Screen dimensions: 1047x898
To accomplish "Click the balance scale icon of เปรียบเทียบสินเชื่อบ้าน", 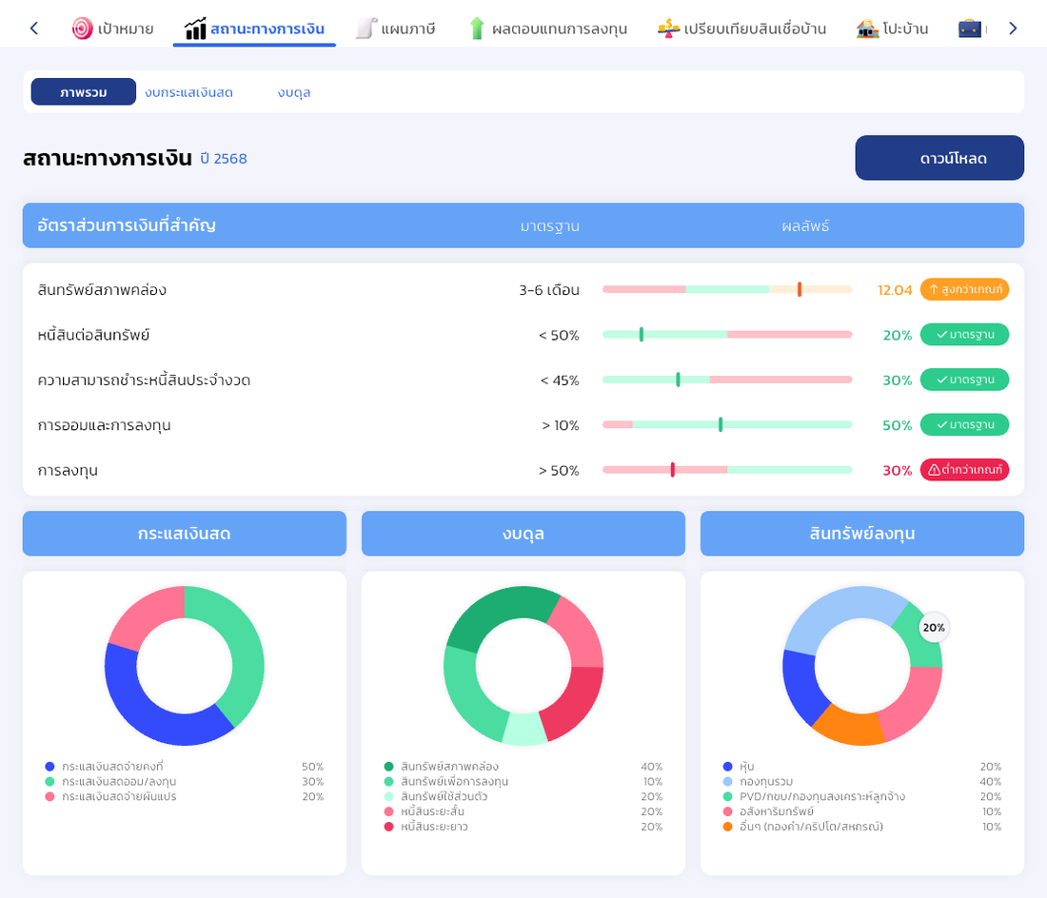I will [668, 29].
